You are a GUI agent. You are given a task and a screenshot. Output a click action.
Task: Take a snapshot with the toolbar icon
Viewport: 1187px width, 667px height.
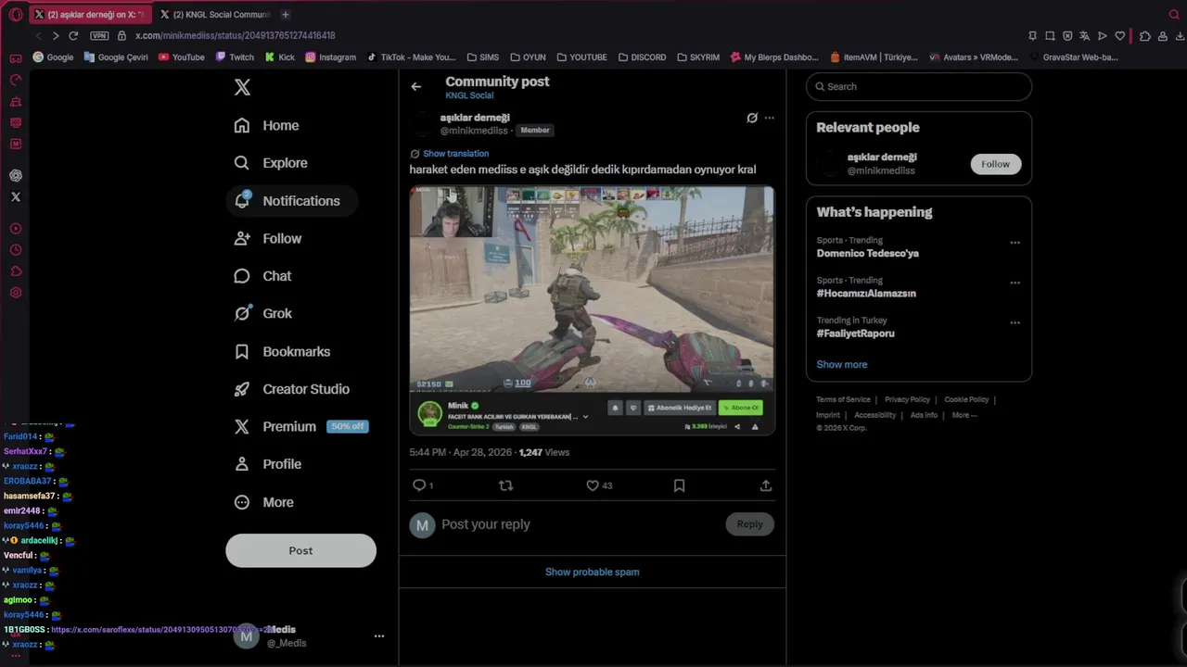[x=1050, y=35]
